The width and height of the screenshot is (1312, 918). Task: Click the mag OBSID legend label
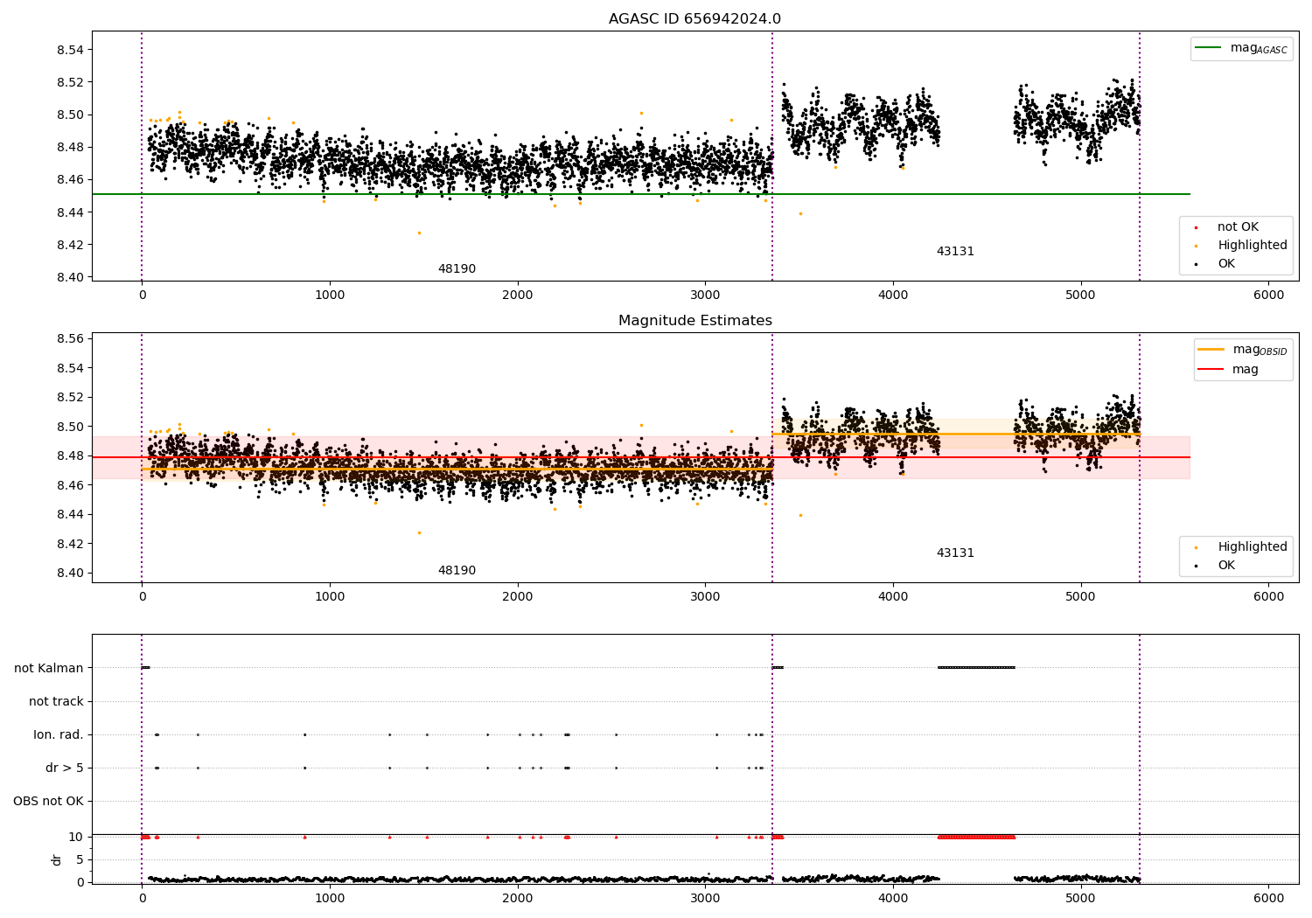pos(1260,350)
